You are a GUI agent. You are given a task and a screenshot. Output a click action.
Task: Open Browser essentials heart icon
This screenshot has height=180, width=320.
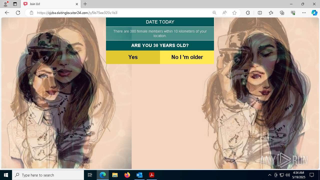tap(293, 13)
